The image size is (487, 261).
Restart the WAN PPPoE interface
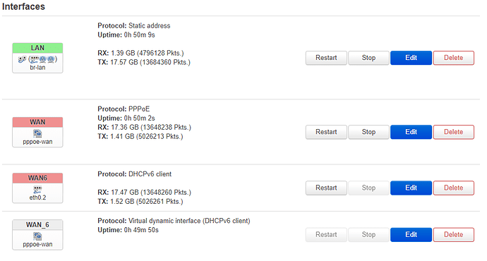326,132
